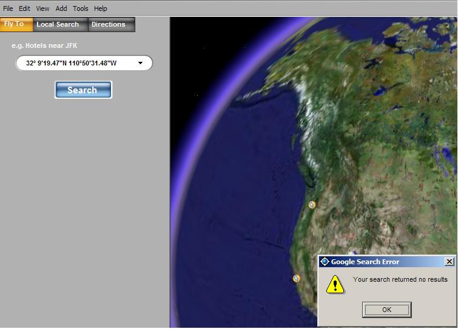This screenshot has width=458, height=329.
Task: Click the blue Search button
Action: 83,90
